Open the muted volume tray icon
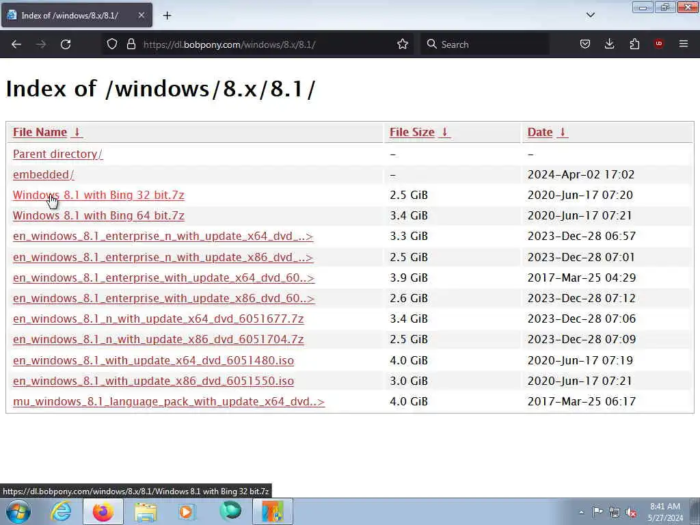This screenshot has height=525, width=700. click(x=631, y=513)
